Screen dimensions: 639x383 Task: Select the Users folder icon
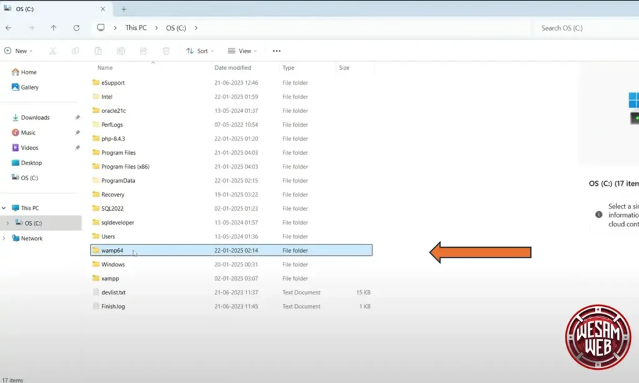pyautogui.click(x=95, y=236)
